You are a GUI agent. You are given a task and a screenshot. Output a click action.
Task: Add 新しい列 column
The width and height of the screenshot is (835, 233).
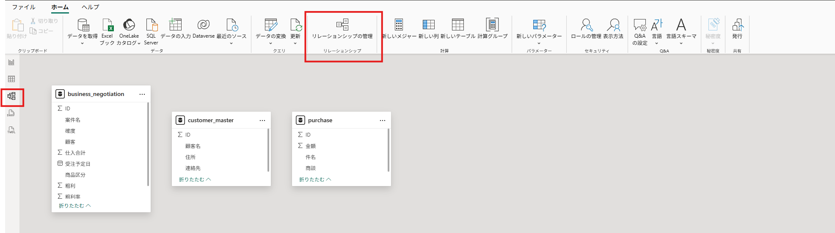point(428,29)
